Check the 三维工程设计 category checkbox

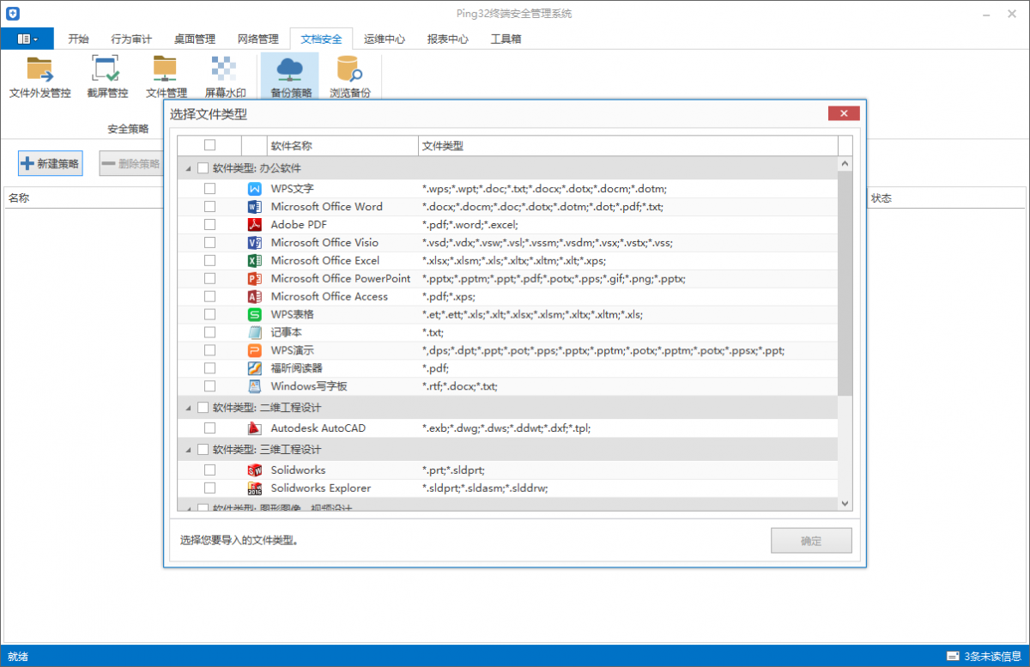pyautogui.click(x=203, y=450)
